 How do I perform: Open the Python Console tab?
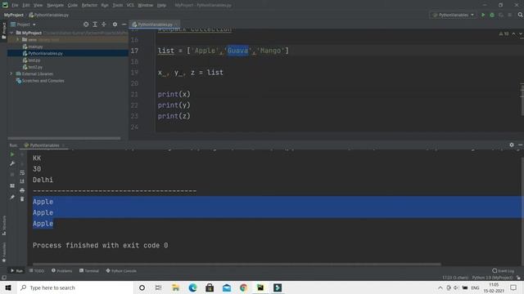click(121, 270)
